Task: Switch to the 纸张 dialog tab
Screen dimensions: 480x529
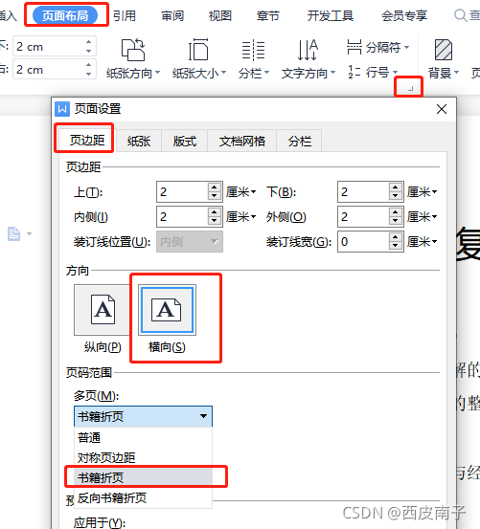Action: click(139, 141)
